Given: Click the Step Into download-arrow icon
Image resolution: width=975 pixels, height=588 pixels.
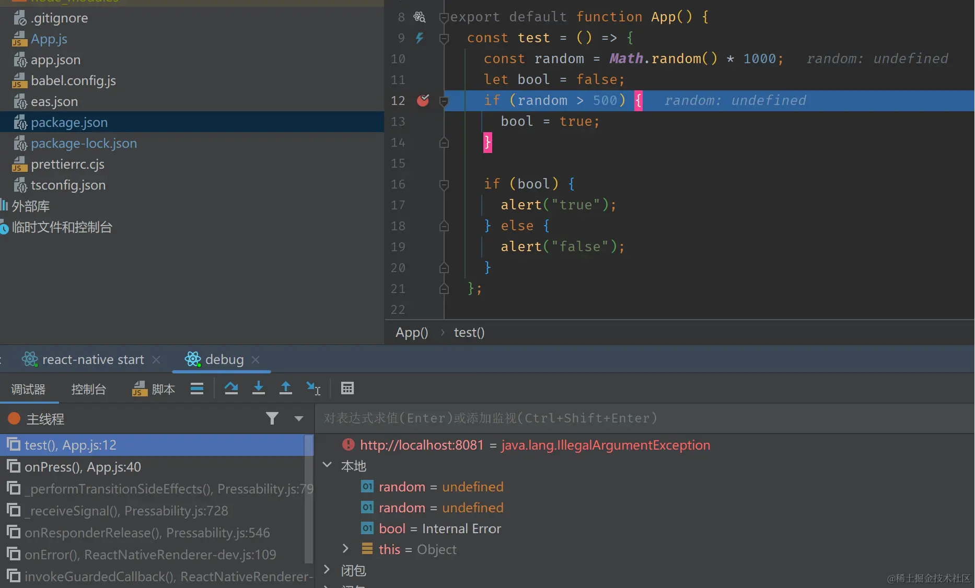Looking at the screenshot, I should pyautogui.click(x=258, y=388).
